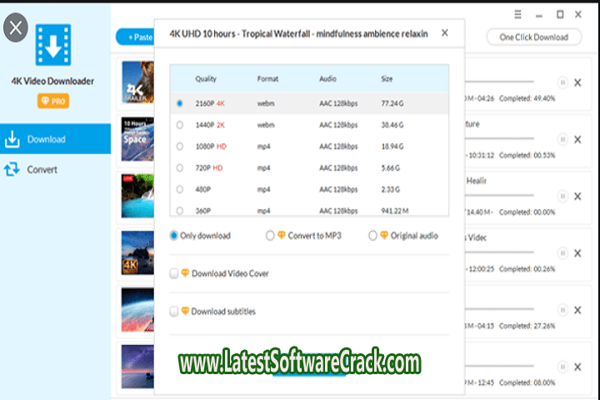This screenshot has width=600, height=400.
Task: Open the Download section in sidebar
Action: pos(46,139)
